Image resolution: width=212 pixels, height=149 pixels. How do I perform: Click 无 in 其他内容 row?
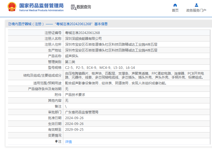tap(67, 101)
